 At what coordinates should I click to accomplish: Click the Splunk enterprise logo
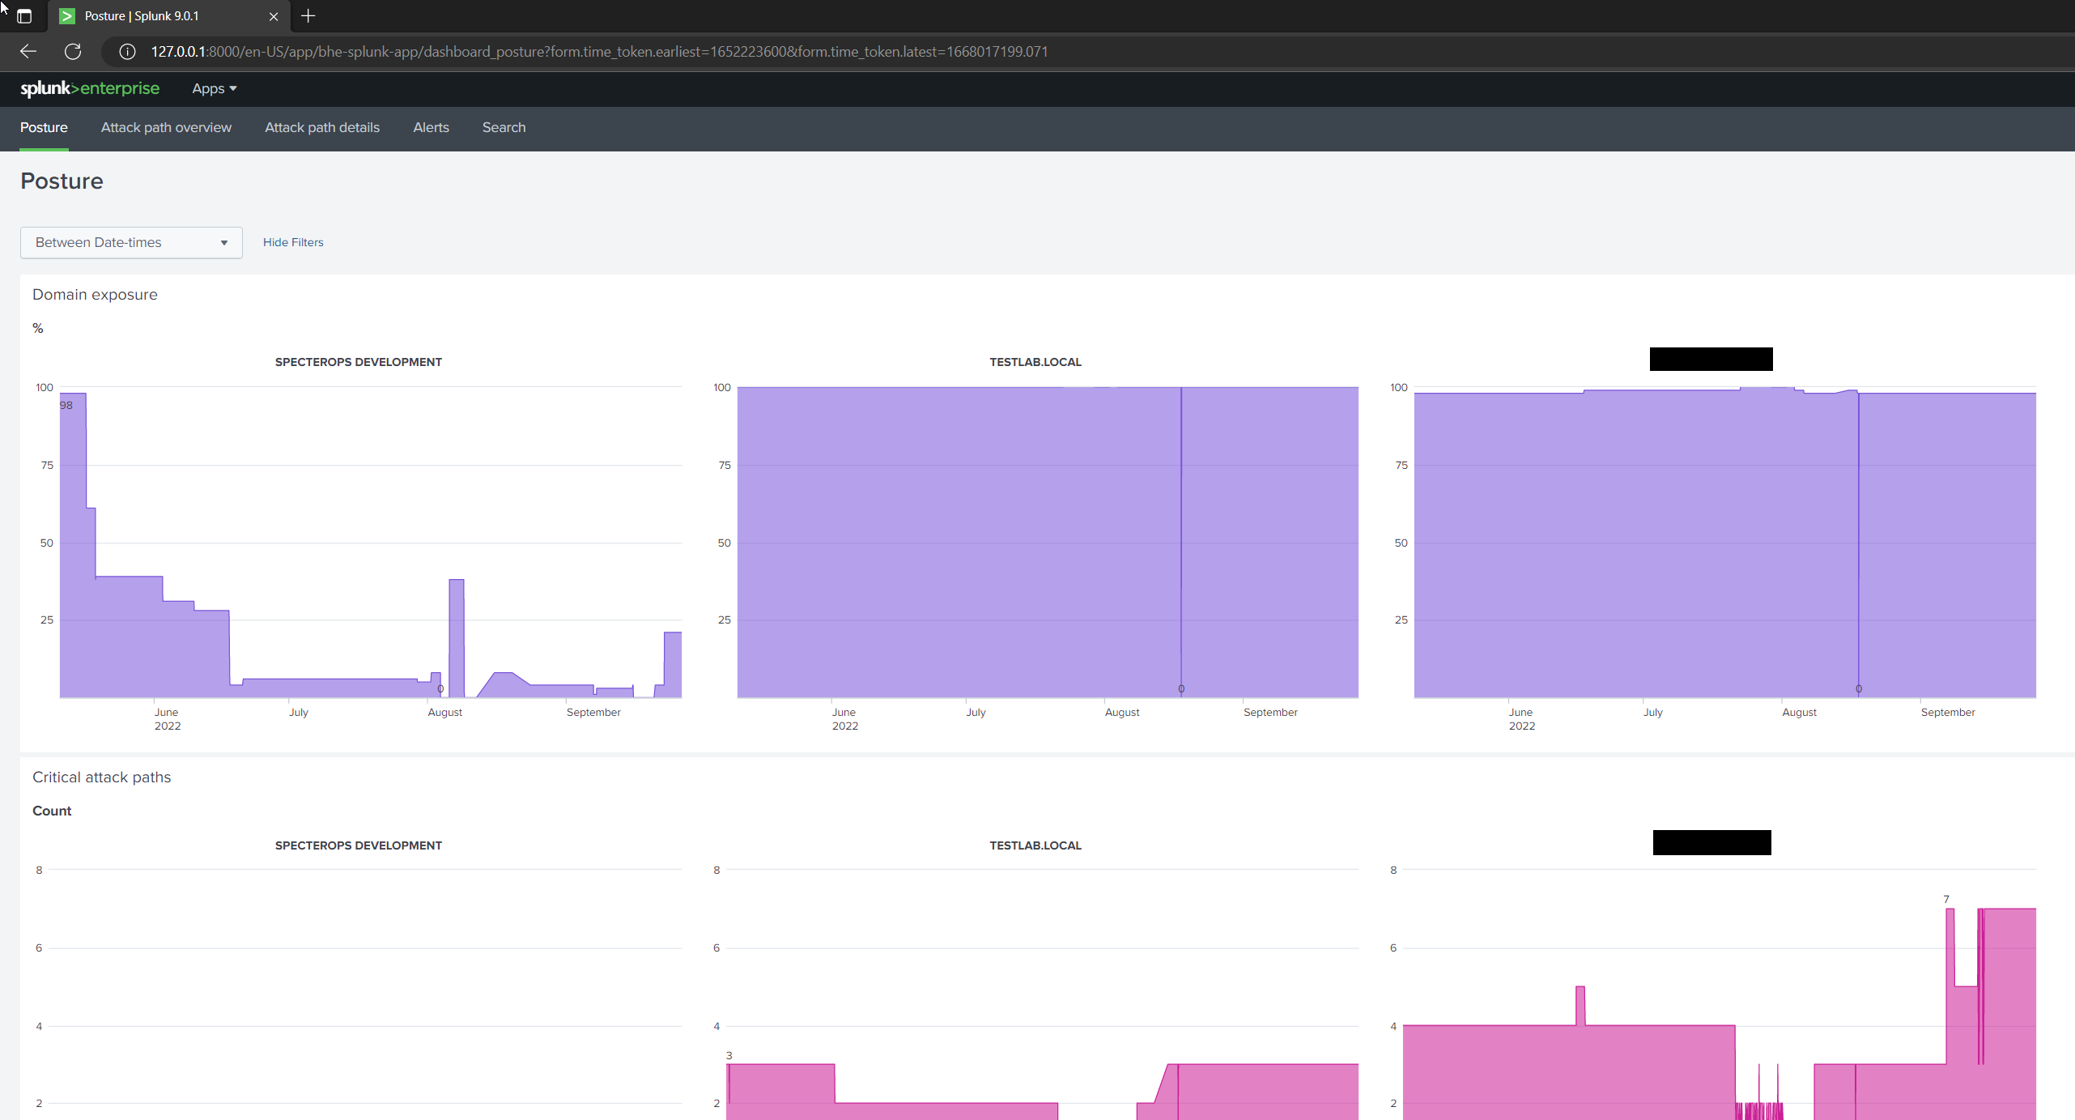tap(90, 88)
